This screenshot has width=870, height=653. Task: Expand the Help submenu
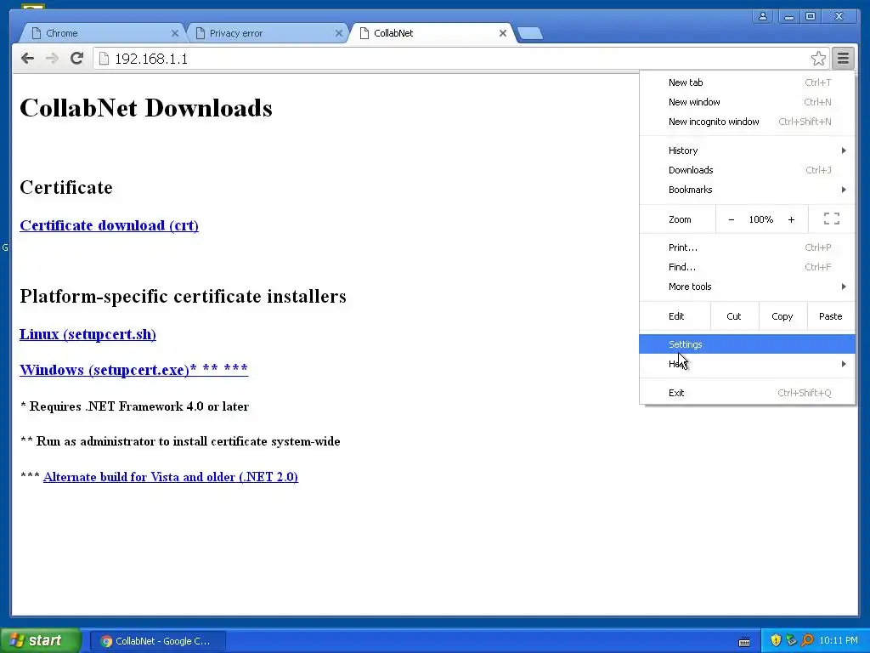coord(747,364)
